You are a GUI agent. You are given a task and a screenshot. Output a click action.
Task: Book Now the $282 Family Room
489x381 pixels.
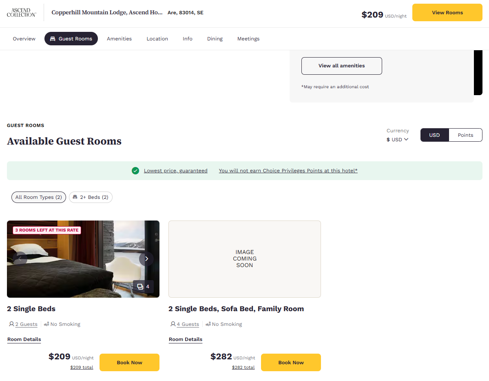point(291,363)
